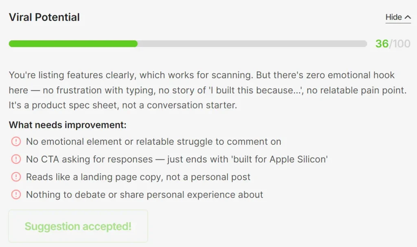
Task: Collapse section using the chevron-up arrow
Action: 407,17
